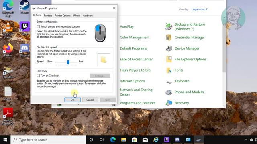257x144 pixels.
Task: Open Color Management link
Action: pos(135,38)
